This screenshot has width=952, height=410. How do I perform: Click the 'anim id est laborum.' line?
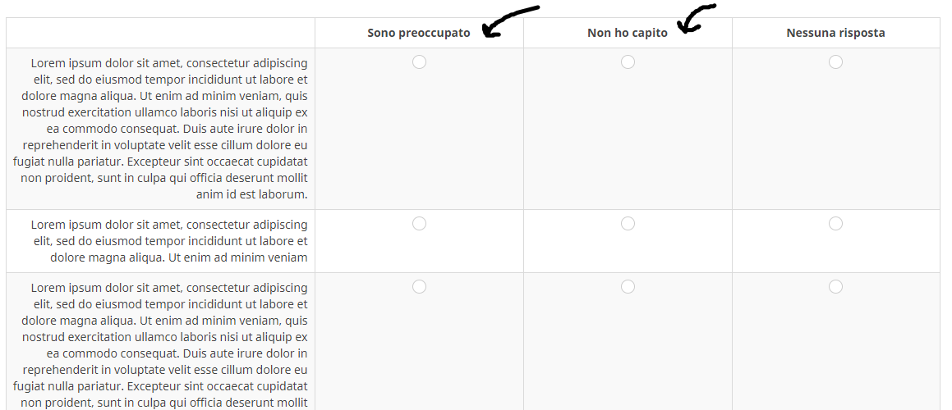pos(251,194)
